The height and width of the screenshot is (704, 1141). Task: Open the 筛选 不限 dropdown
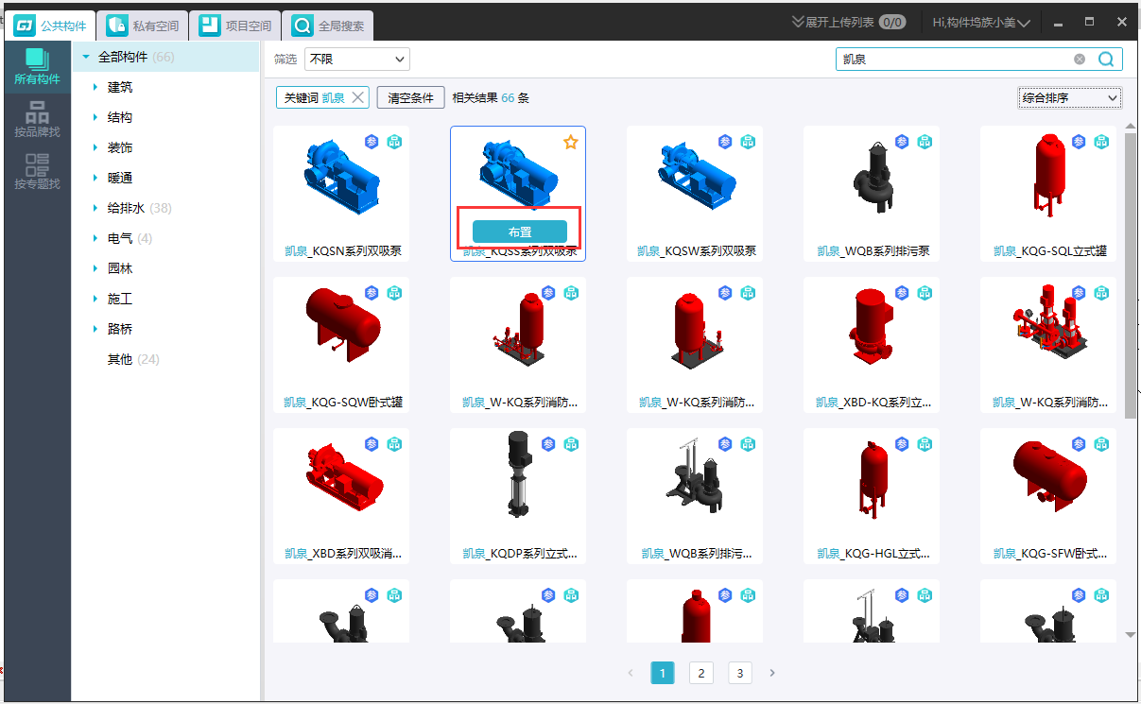click(357, 60)
